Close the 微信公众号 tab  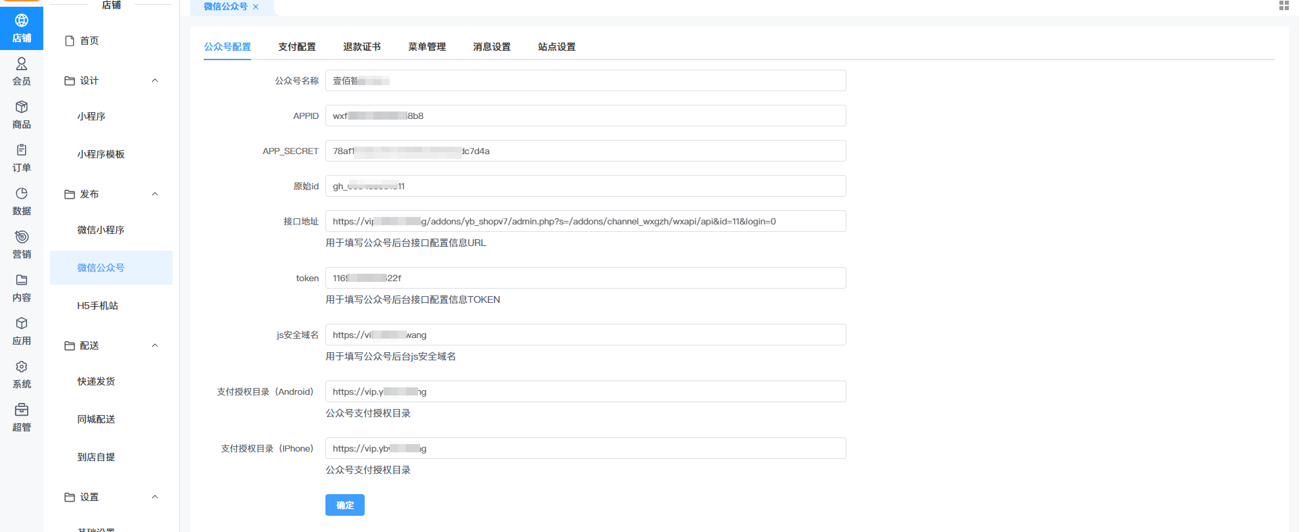(256, 7)
